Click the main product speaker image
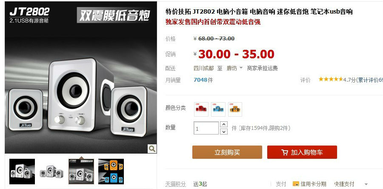The height and width of the screenshot is (189, 383). coord(81,77)
